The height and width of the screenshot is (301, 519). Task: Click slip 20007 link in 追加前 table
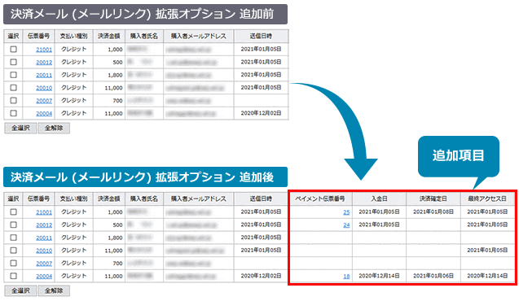[44, 101]
